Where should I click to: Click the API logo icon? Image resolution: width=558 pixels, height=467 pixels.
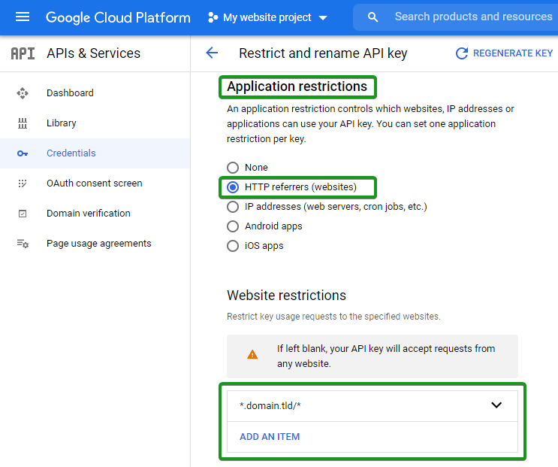click(23, 53)
